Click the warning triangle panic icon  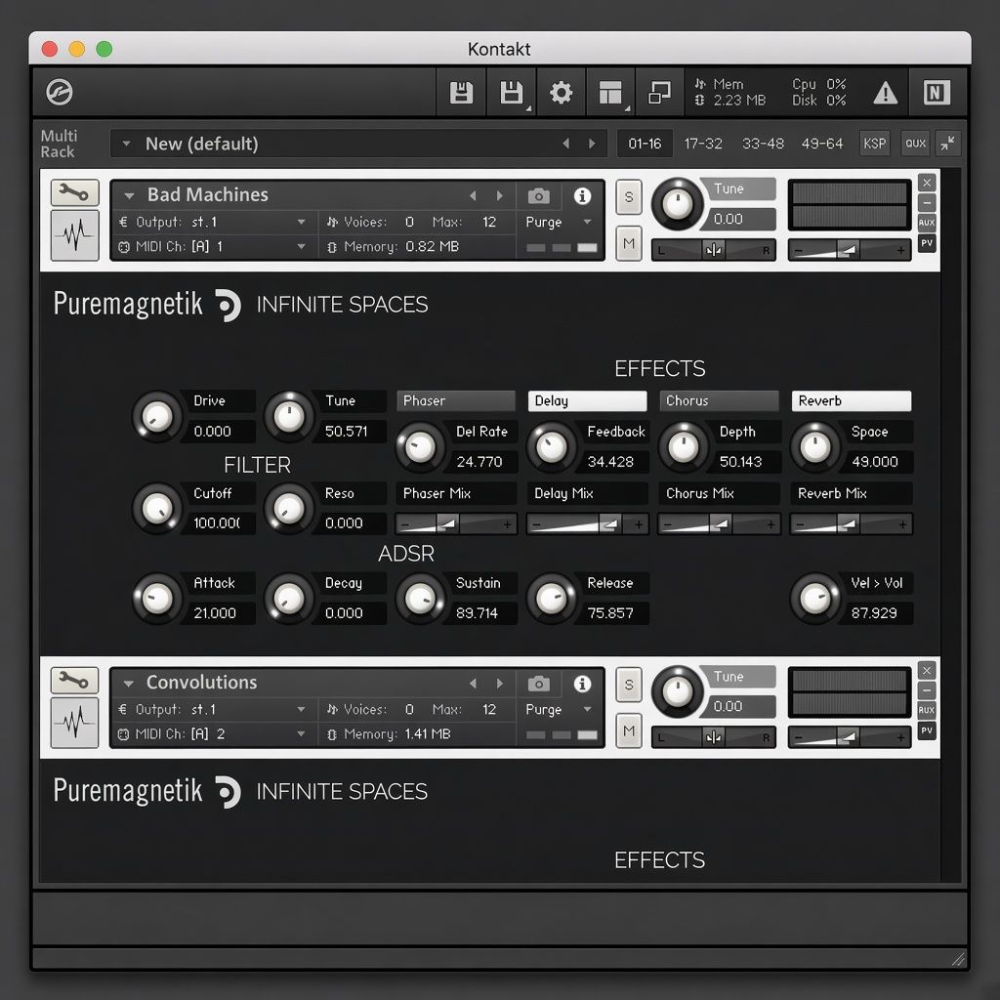[885, 93]
